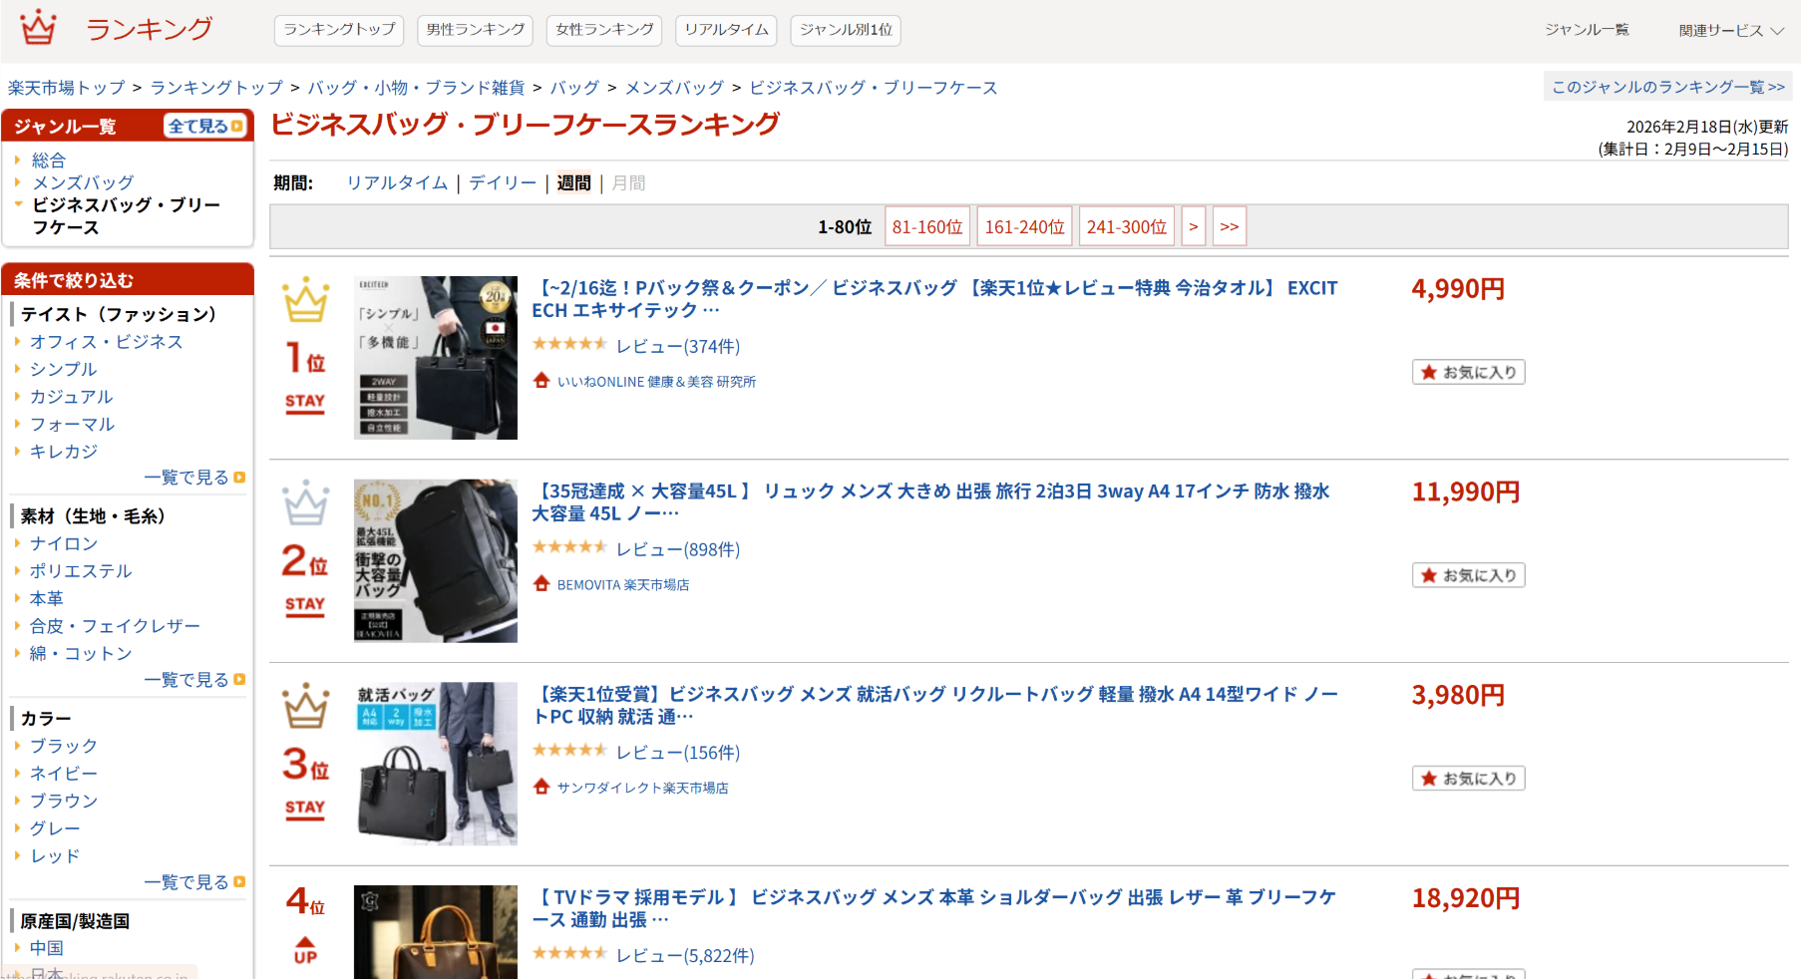Click shop house icon beside サンワダイレクト

tap(541, 788)
